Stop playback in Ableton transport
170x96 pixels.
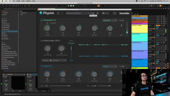point(71,6)
